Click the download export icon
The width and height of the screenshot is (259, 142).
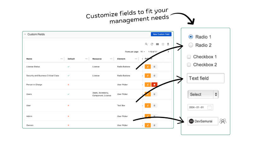168,44
